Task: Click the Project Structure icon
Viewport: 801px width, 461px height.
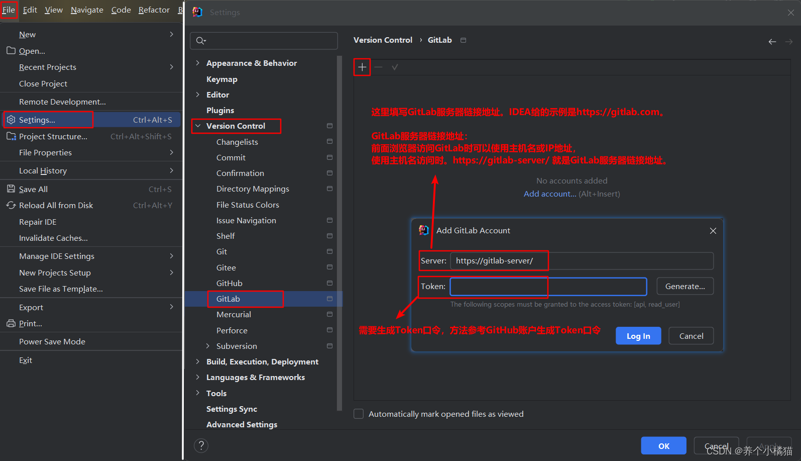Action: pos(11,136)
